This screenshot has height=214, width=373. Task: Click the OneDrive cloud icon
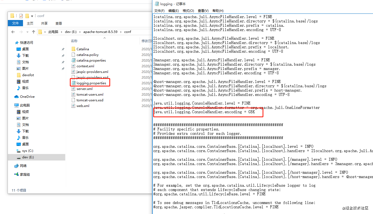point(17,96)
